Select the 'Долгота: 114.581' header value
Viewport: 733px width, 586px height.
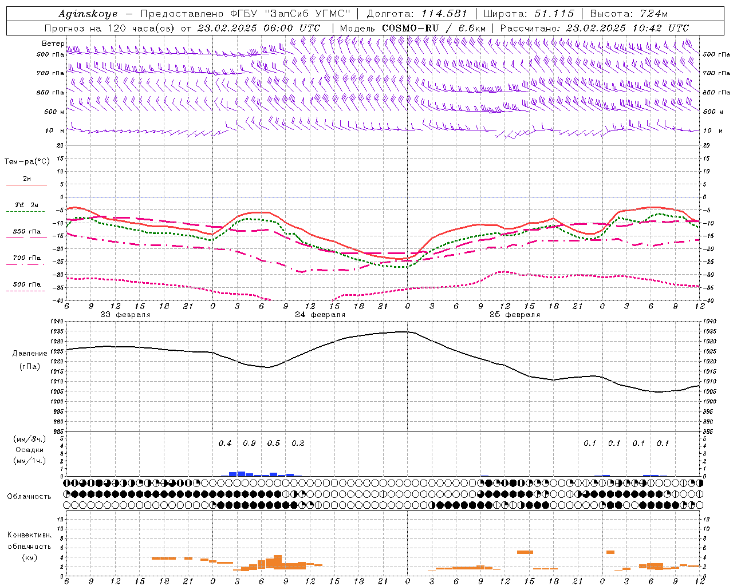click(x=417, y=14)
